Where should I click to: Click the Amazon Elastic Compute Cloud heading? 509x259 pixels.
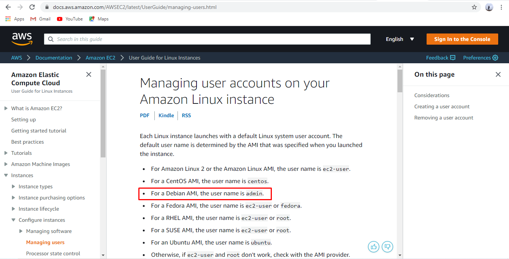click(x=35, y=79)
